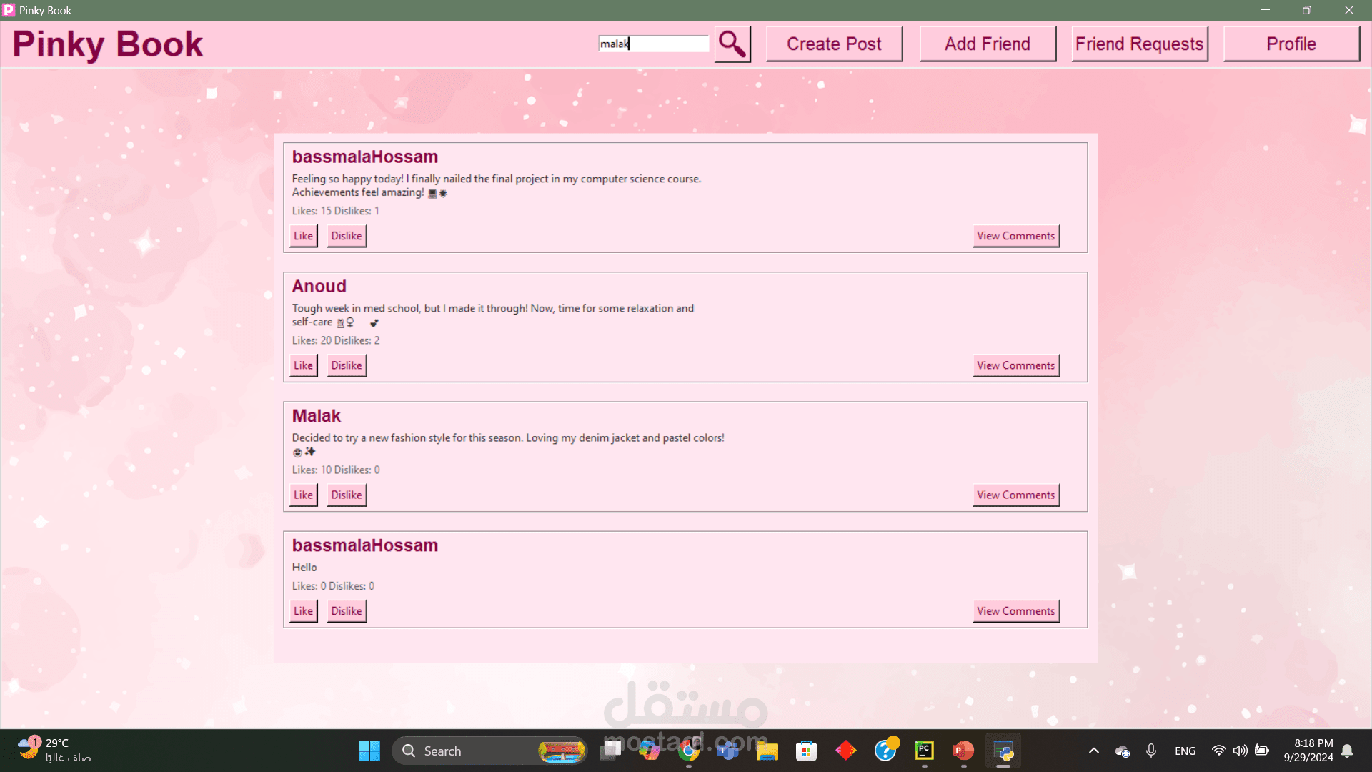Screen dimensions: 1372x772
Task: Like Anoud's med school post
Action: click(303, 365)
